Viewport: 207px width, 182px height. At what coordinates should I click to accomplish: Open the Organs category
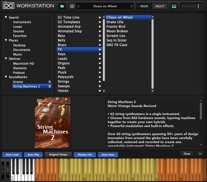click(79, 63)
